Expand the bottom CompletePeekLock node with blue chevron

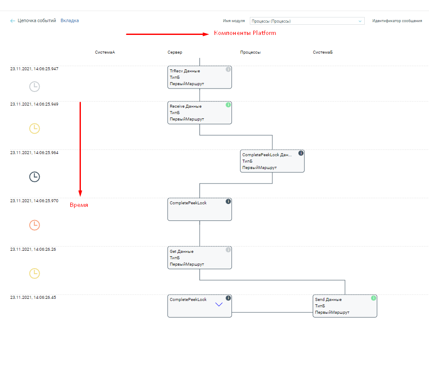(x=219, y=305)
